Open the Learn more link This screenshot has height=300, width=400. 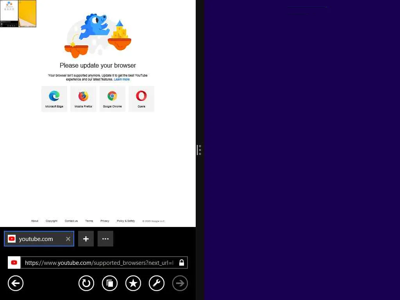click(122, 79)
